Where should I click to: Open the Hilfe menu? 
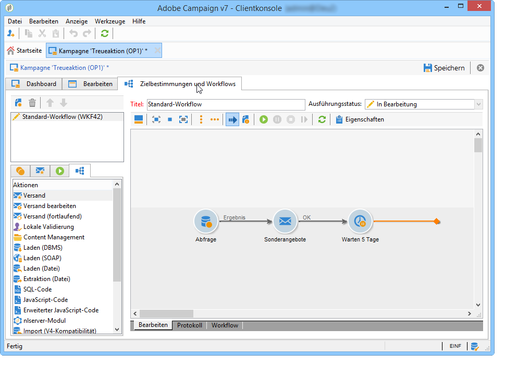(x=139, y=21)
